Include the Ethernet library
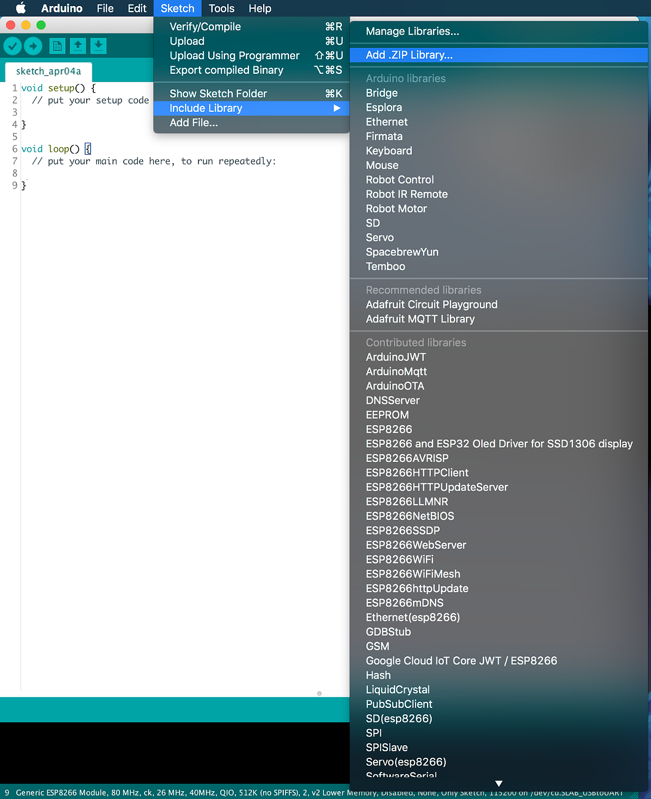This screenshot has height=799, width=651. (499, 122)
